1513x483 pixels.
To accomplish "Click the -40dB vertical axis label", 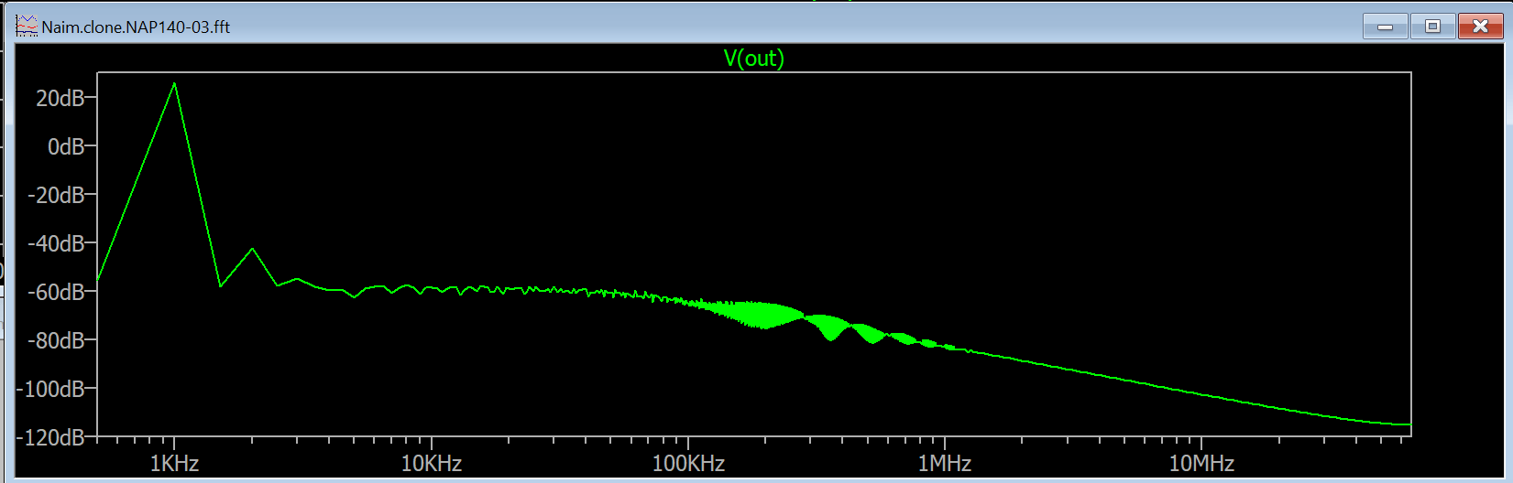I will [x=56, y=243].
